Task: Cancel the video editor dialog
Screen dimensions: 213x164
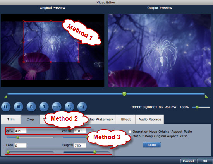Action: pos(188,161)
